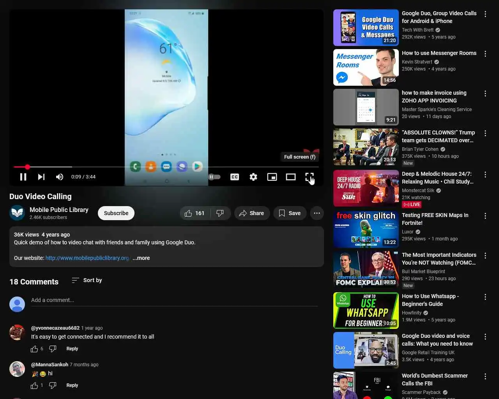Click the LIVE badge on Deep House stream
The height and width of the screenshot is (399, 499).
pyautogui.click(x=412, y=205)
